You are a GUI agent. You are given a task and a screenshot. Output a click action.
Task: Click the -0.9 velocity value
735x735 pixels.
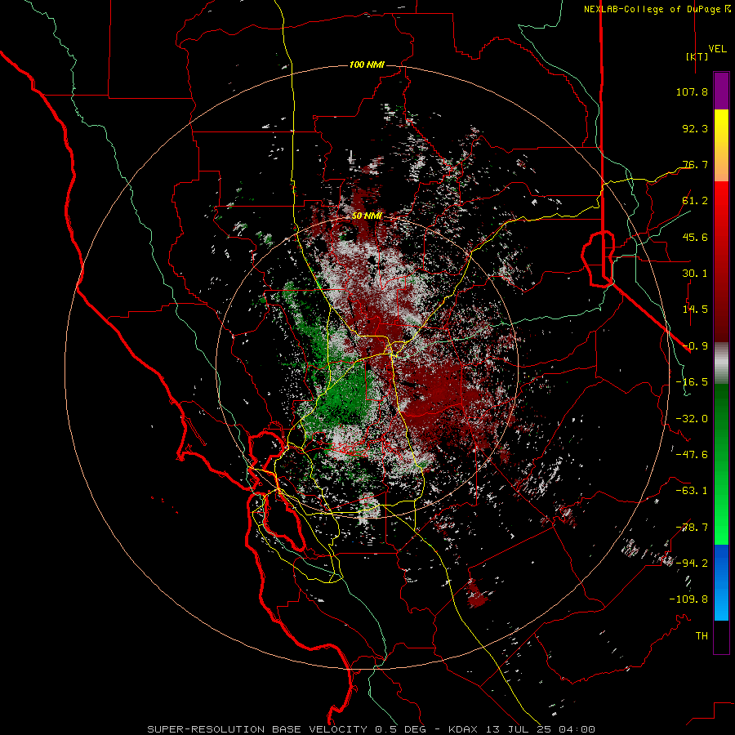coord(695,346)
